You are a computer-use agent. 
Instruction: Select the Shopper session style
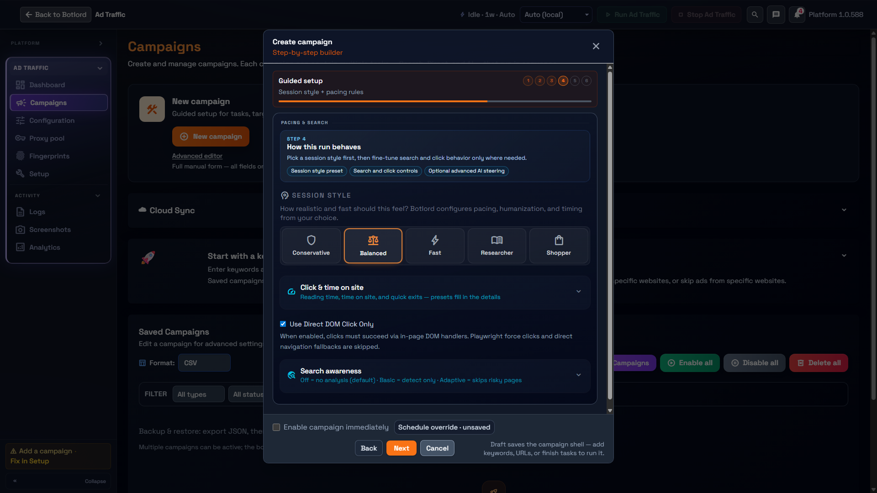pyautogui.click(x=559, y=246)
